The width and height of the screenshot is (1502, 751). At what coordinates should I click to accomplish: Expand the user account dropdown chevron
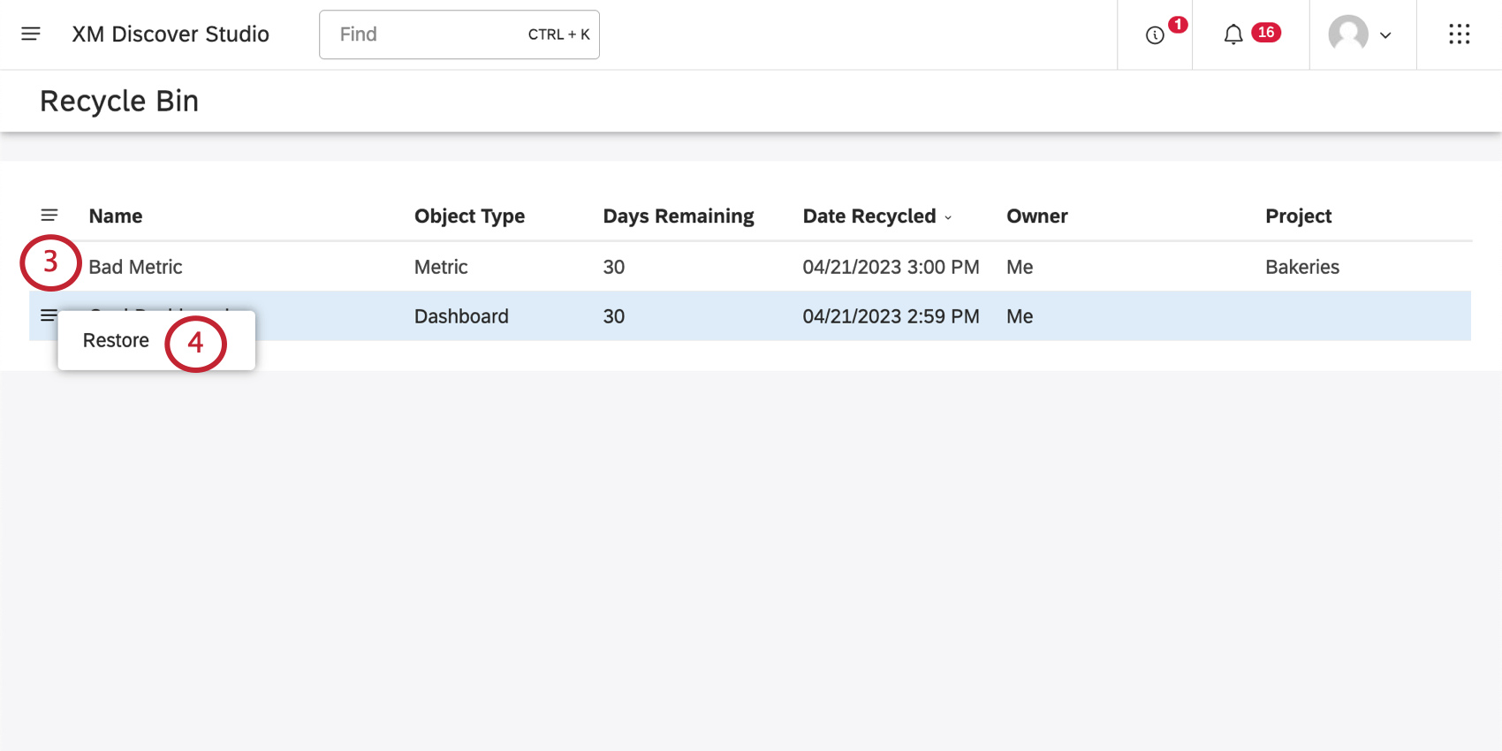click(x=1385, y=35)
